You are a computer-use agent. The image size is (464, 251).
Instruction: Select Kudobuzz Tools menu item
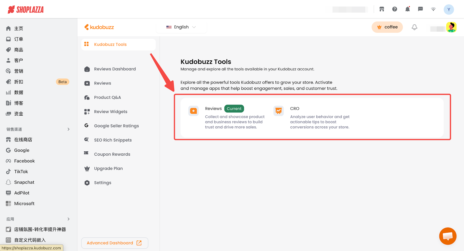[x=110, y=44]
